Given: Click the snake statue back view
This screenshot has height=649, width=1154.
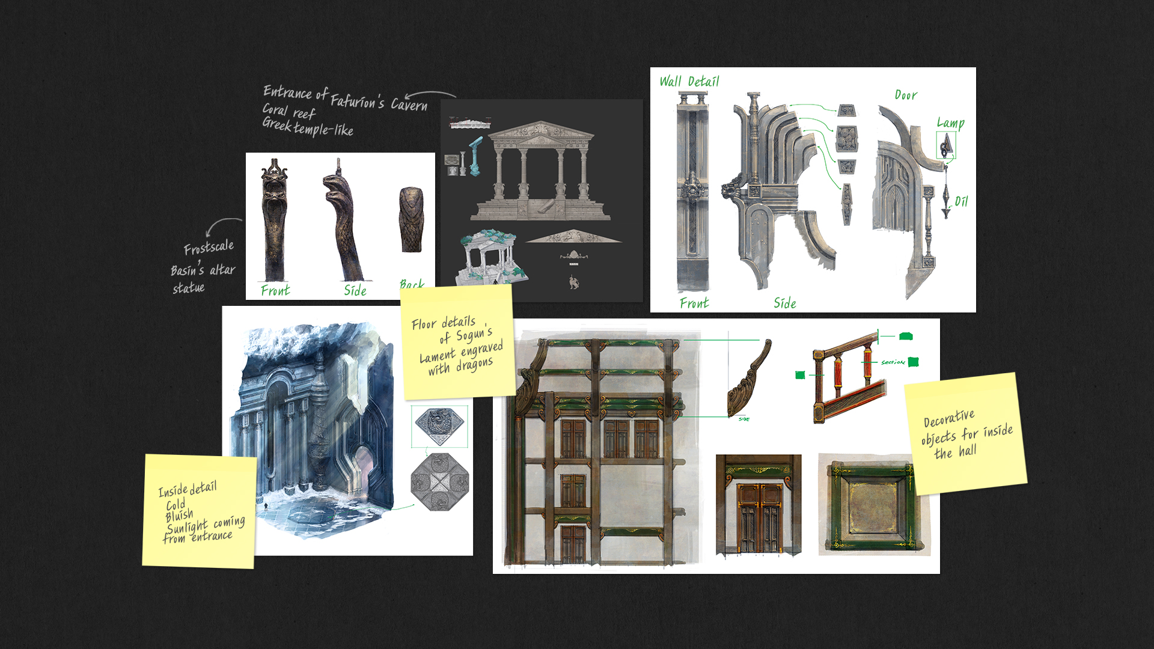Looking at the screenshot, I should click(x=412, y=220).
